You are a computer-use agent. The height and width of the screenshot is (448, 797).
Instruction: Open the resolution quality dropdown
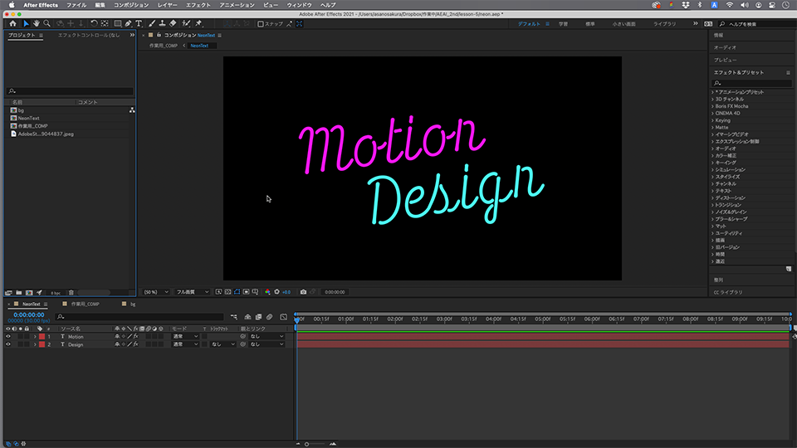click(192, 292)
